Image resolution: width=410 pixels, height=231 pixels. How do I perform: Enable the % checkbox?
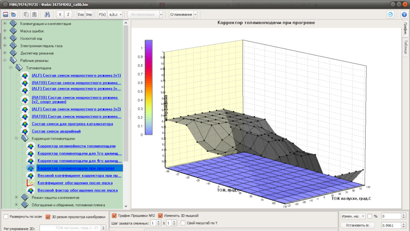pyautogui.click(x=370, y=216)
